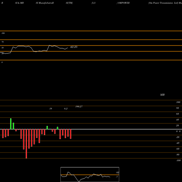
Task: Click the value label 199.27
Action: coord(79,107)
